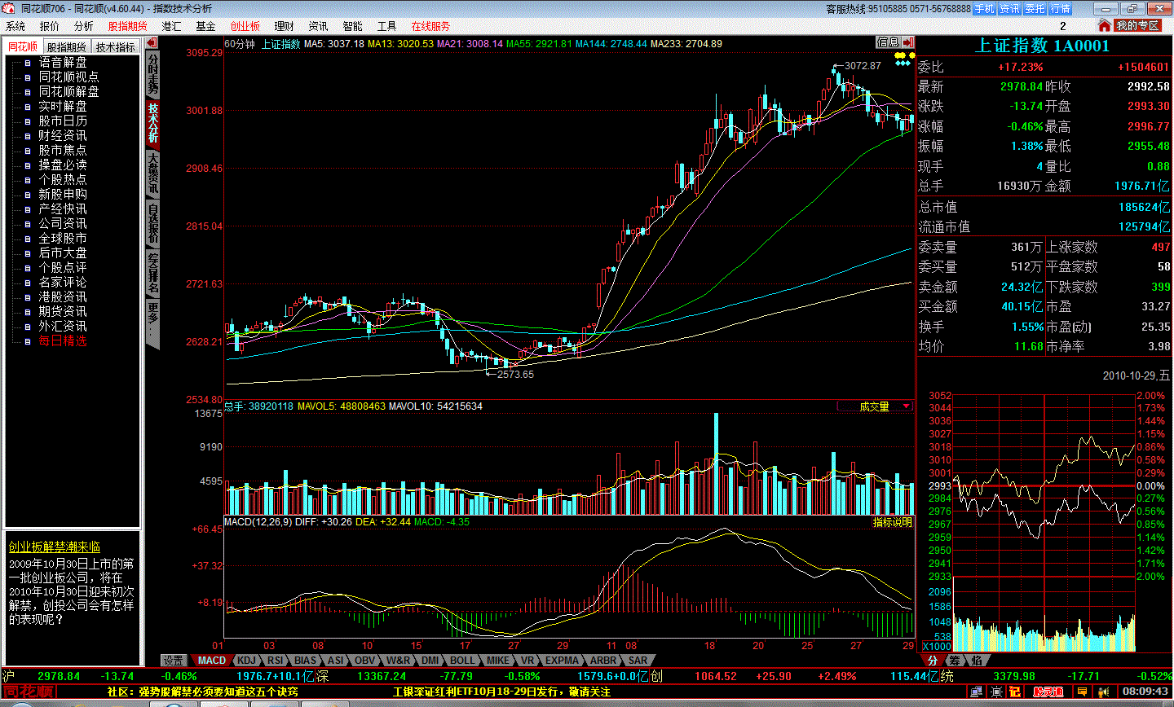
Task: Switch to the 焰 tab under the intraday chart
Action: [977, 661]
